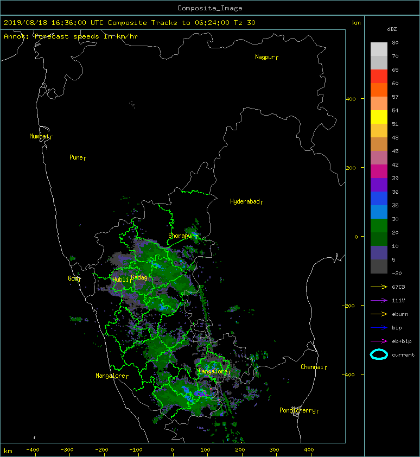Viewport: 420px width, 457px height.
Task: Click the 42 dBZ magenta swatch
Action: click(379, 171)
